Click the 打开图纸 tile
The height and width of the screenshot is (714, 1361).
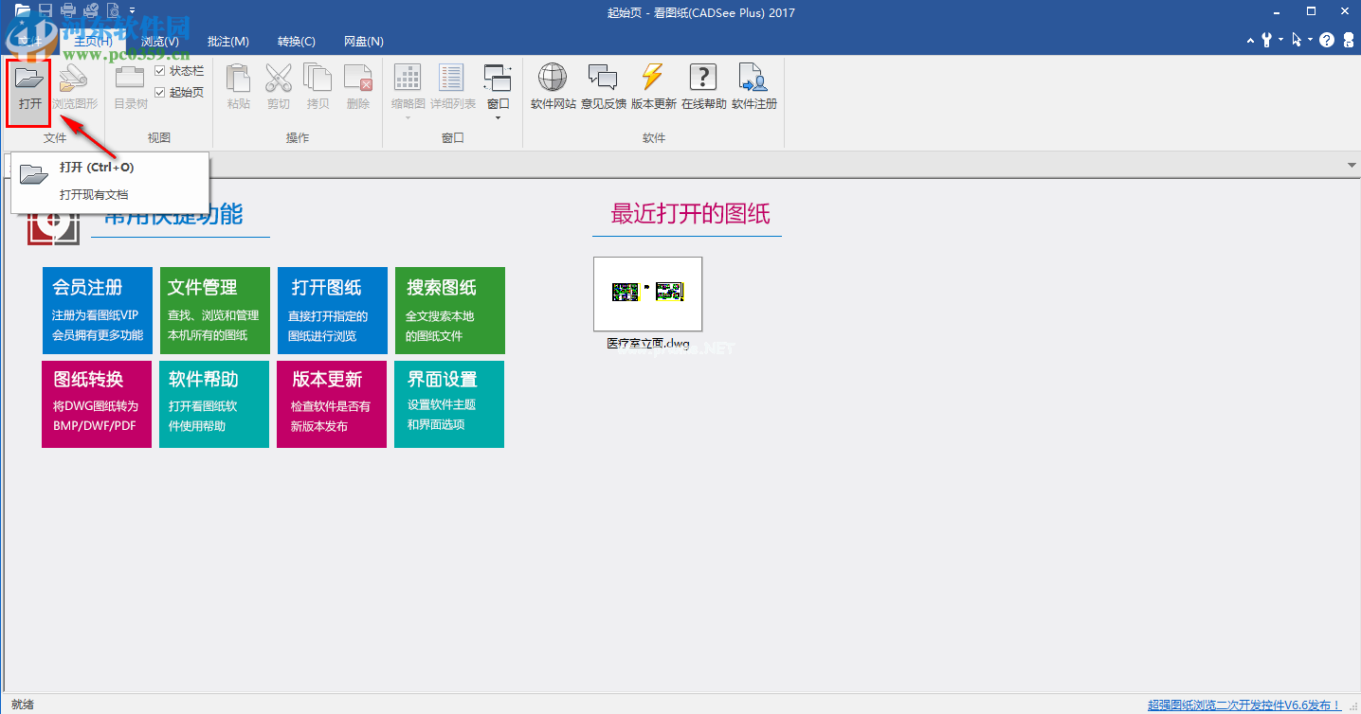[x=333, y=311]
